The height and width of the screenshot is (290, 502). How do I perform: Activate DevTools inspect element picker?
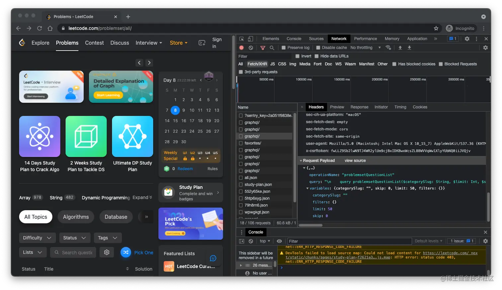click(242, 39)
